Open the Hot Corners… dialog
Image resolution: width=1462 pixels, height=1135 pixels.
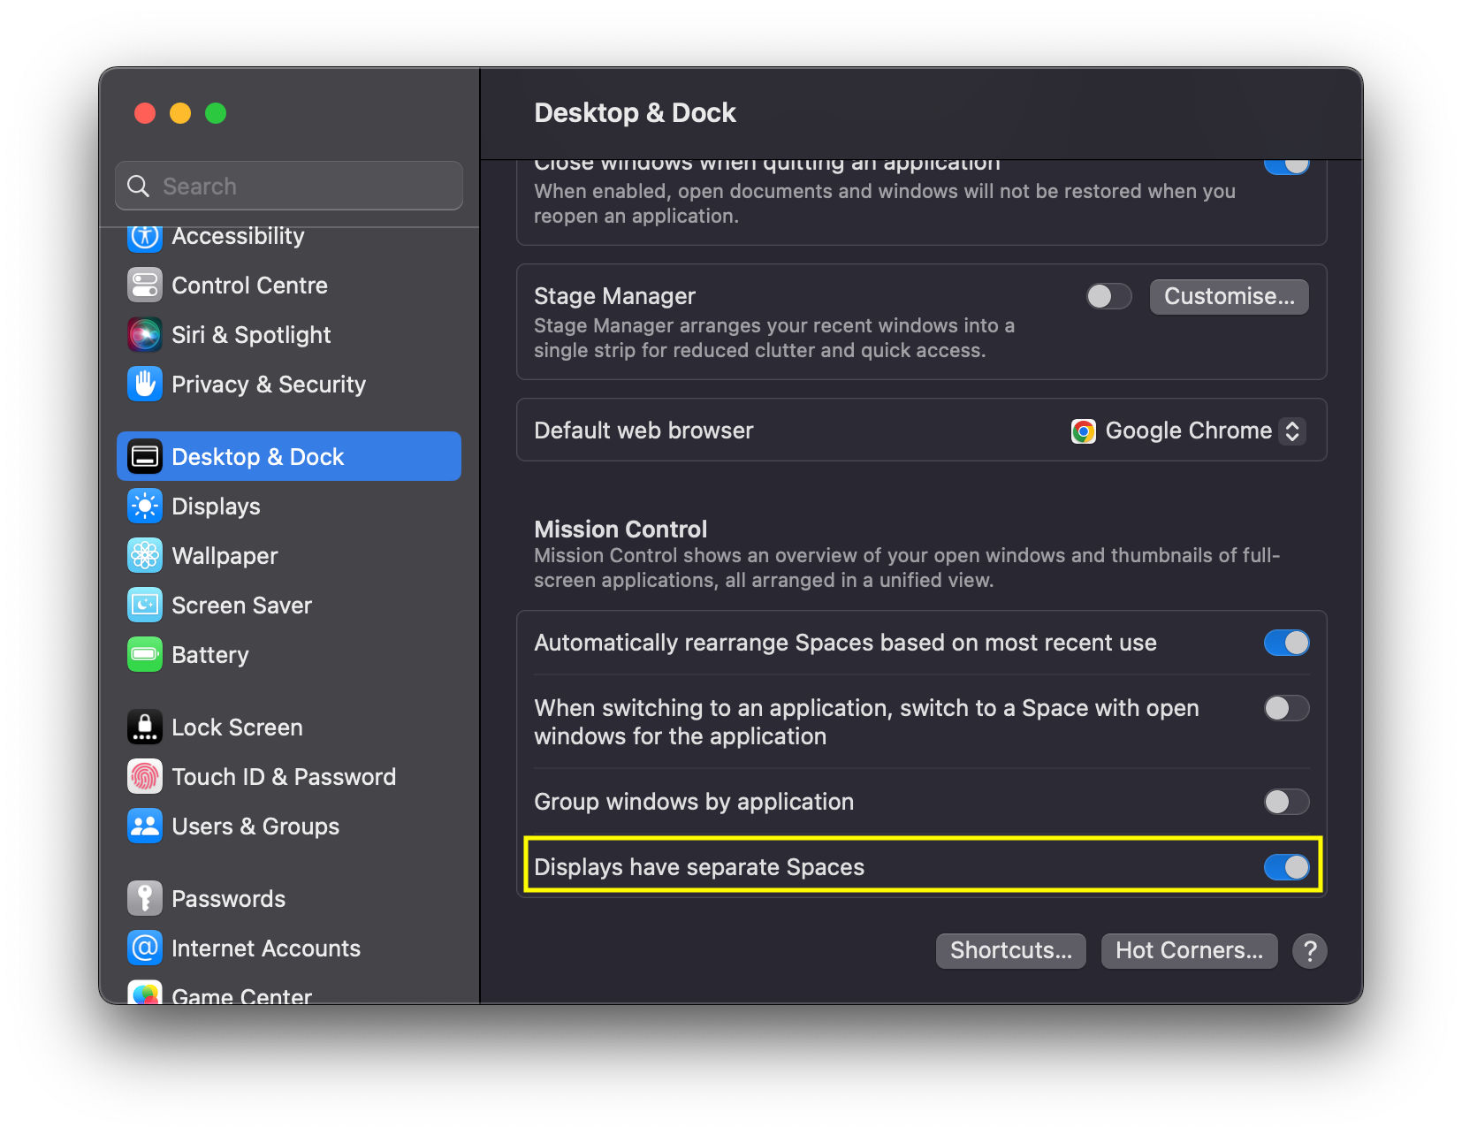[1189, 950]
